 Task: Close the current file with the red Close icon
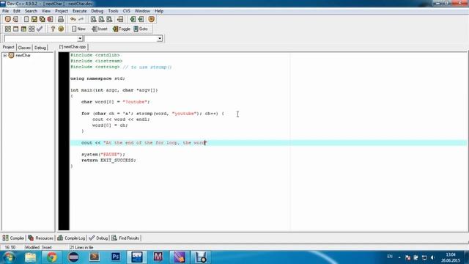50,19
